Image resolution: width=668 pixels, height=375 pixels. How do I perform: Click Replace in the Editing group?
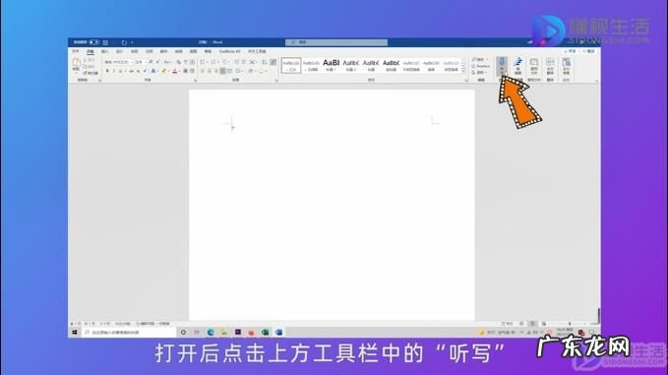[481, 66]
